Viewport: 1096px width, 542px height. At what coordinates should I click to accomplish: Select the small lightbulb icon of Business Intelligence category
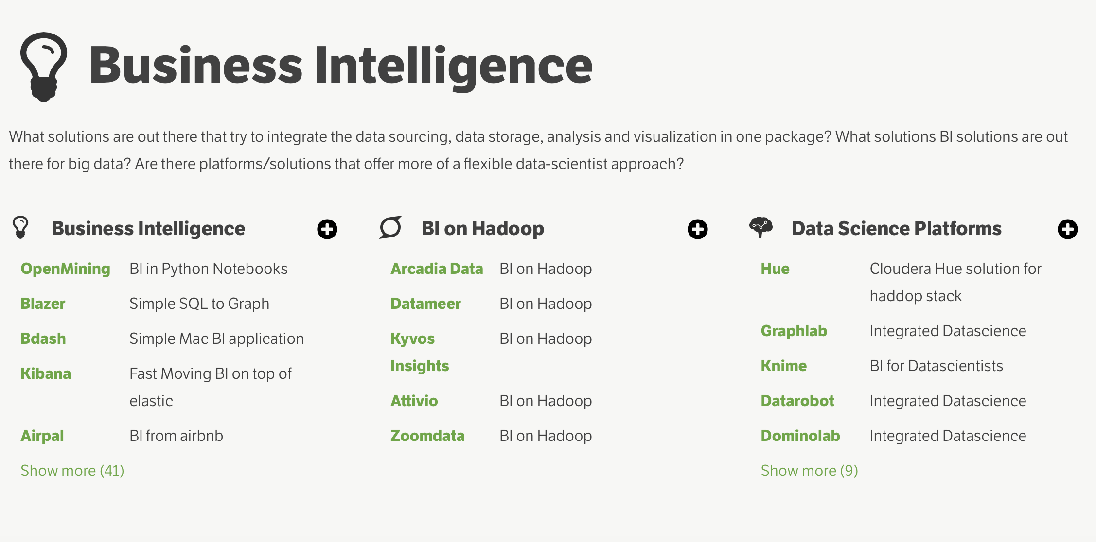pyautogui.click(x=21, y=227)
